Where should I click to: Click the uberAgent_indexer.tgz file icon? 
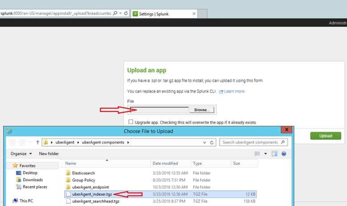69,194
